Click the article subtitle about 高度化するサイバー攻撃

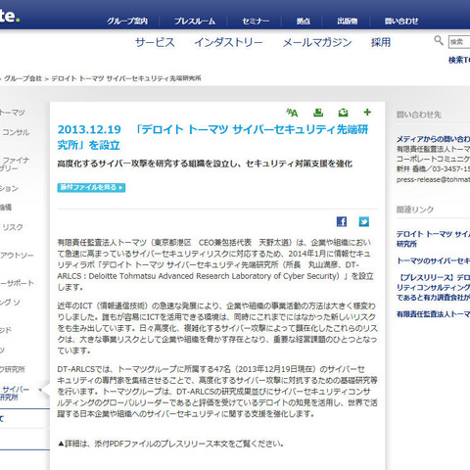pos(205,164)
